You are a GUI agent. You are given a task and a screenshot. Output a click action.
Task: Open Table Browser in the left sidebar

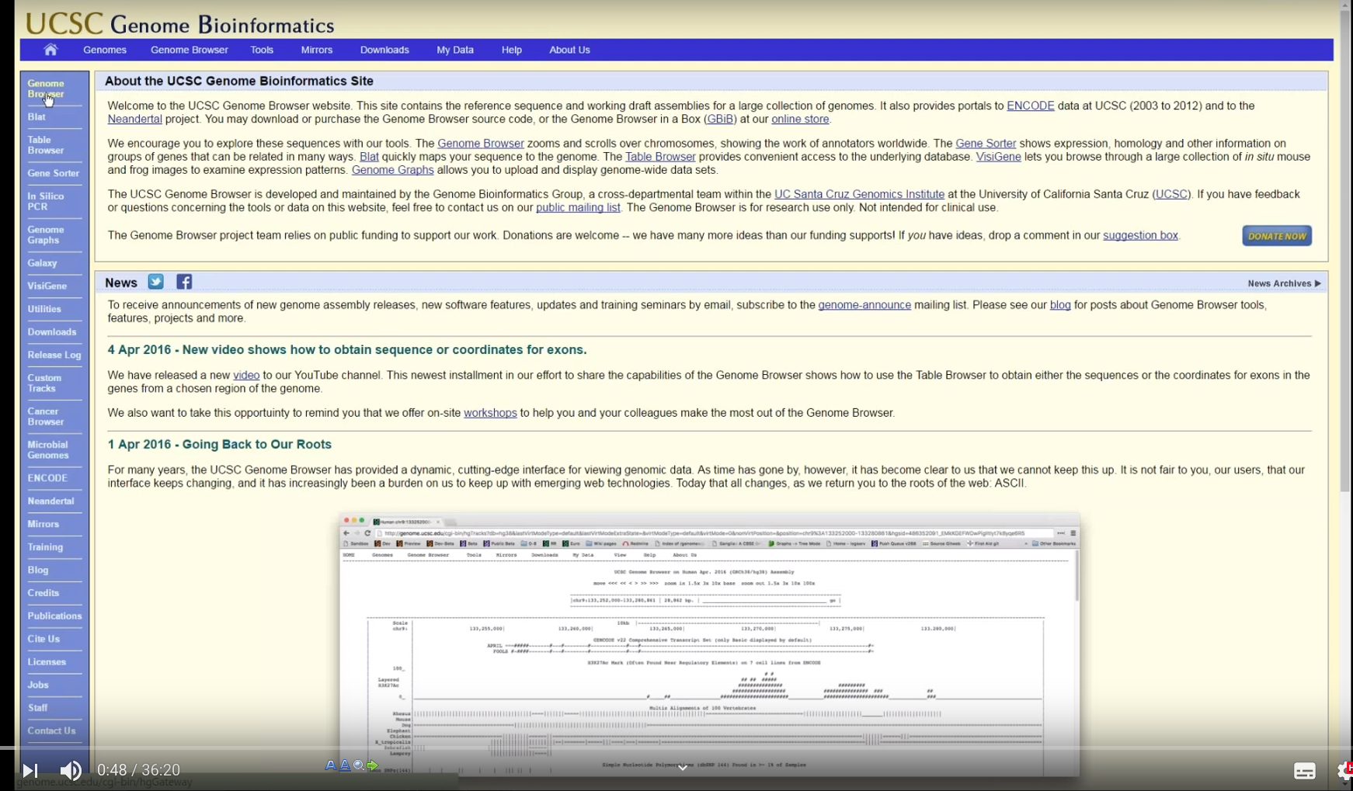[x=46, y=145]
